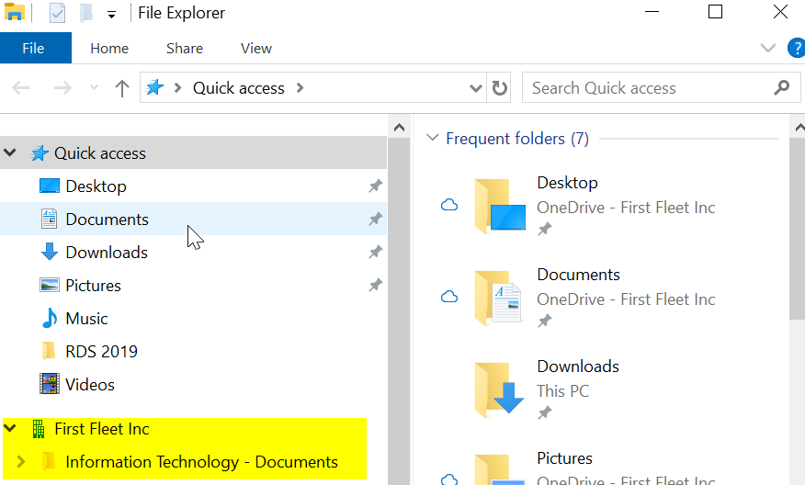Select Downloads in navigation pane
This screenshot has height=485, width=805.
[x=193, y=252]
